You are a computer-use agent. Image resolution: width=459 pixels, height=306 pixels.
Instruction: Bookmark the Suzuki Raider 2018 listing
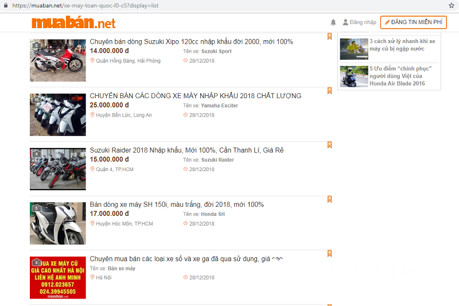coord(329,145)
